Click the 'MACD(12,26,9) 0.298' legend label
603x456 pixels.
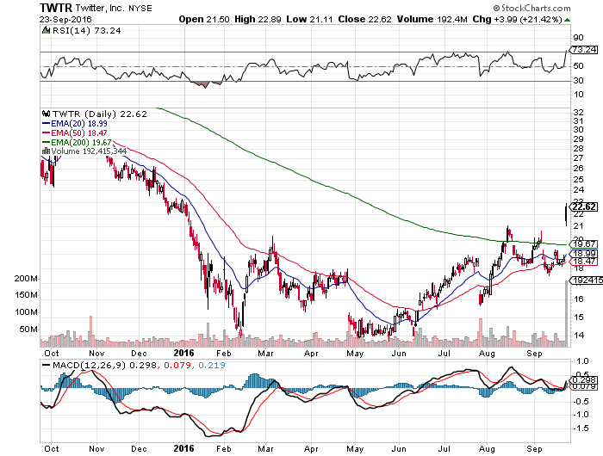click(x=104, y=365)
